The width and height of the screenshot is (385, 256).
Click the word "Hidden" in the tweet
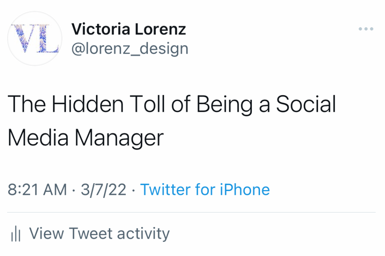(87, 104)
